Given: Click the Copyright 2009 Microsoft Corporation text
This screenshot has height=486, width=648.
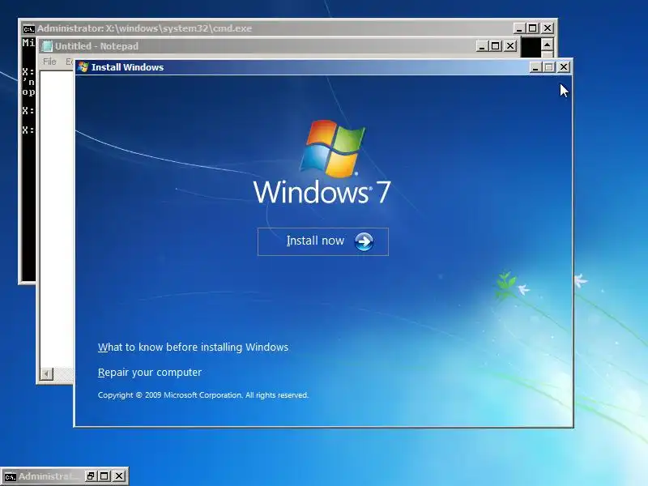Looking at the screenshot, I should coord(203,395).
